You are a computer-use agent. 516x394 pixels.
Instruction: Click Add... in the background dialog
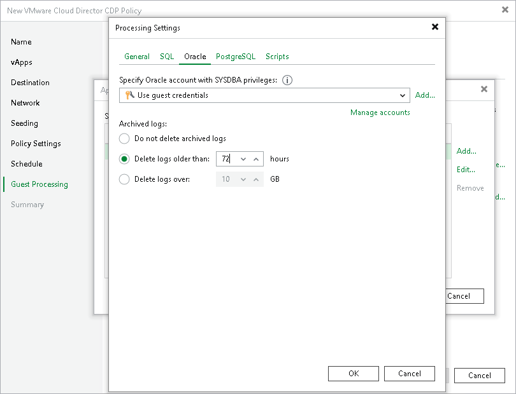coord(466,151)
